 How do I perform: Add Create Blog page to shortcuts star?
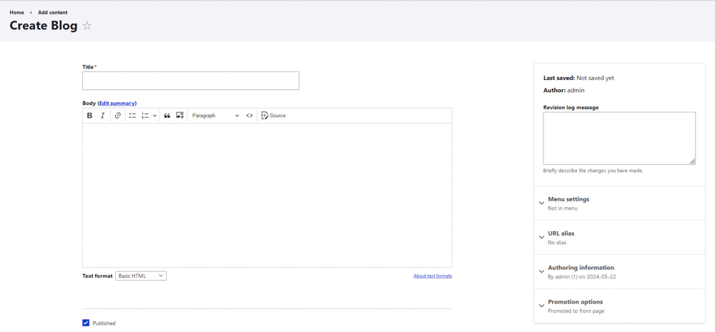(87, 26)
